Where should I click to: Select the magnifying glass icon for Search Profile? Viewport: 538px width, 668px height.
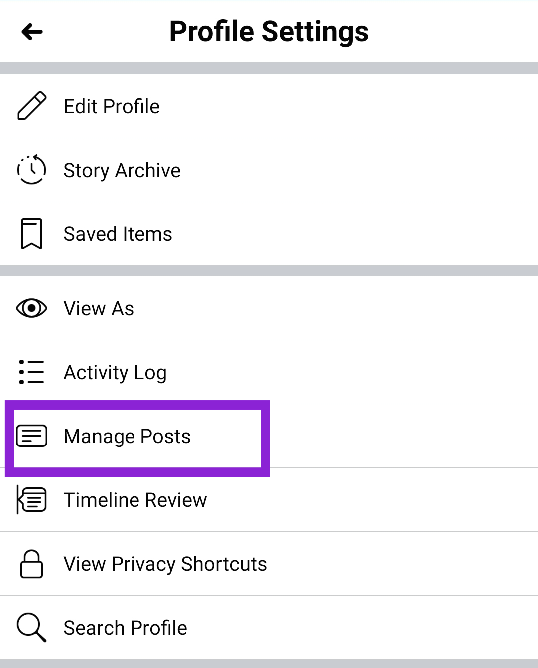click(31, 627)
